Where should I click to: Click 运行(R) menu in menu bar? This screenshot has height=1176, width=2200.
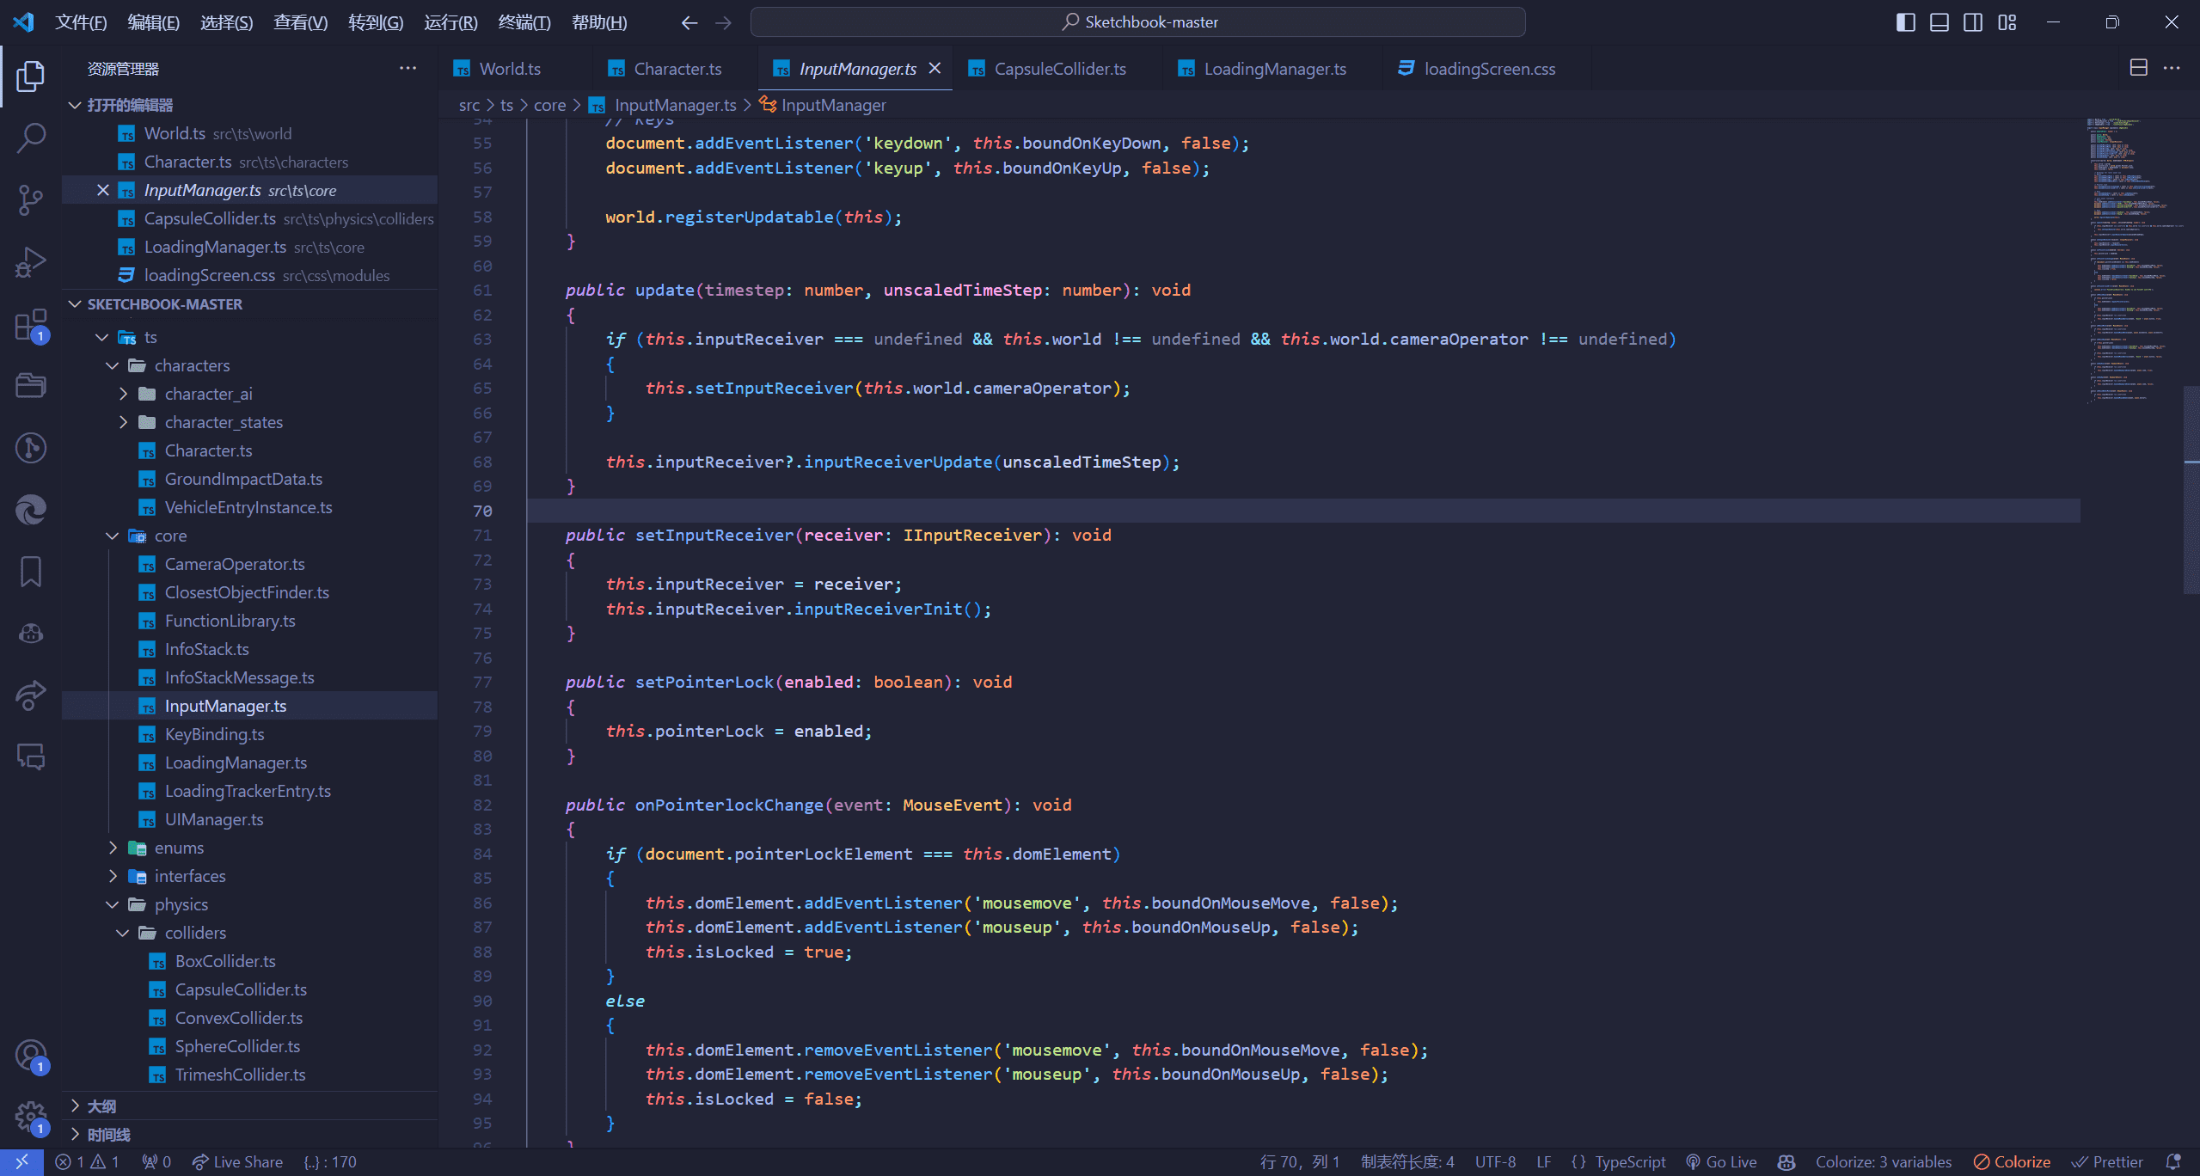tap(450, 21)
